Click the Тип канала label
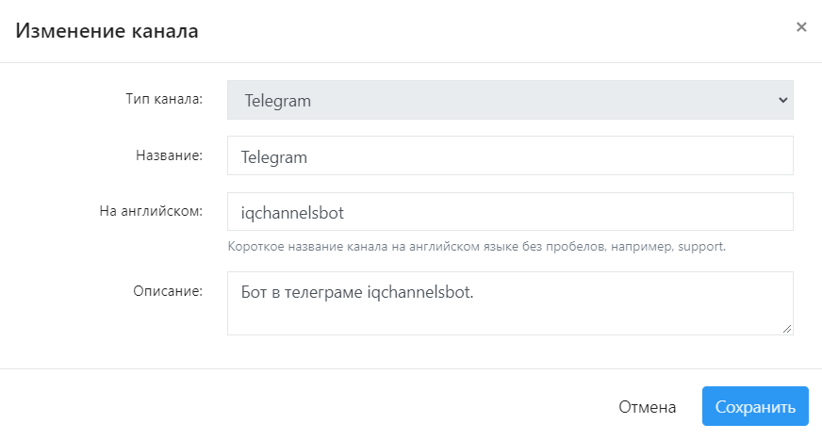Image resolution: width=822 pixels, height=440 pixels. [x=164, y=99]
